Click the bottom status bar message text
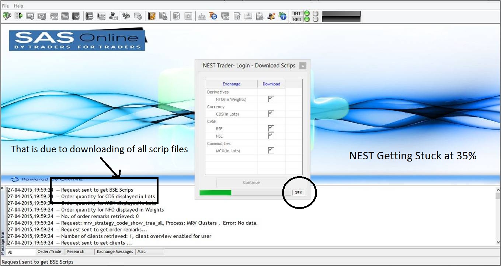This screenshot has height=266, width=501. tap(38, 262)
